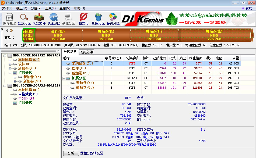Select the C: segment on disk map
This screenshot has width=256, height=158.
[x=29, y=35]
